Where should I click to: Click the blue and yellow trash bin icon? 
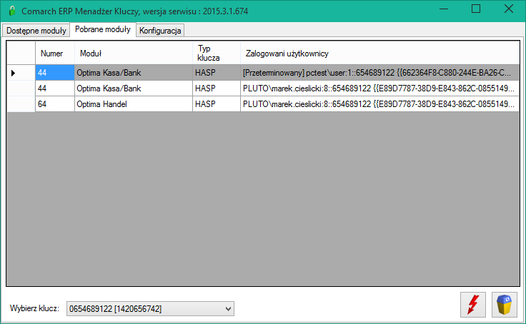click(x=504, y=304)
